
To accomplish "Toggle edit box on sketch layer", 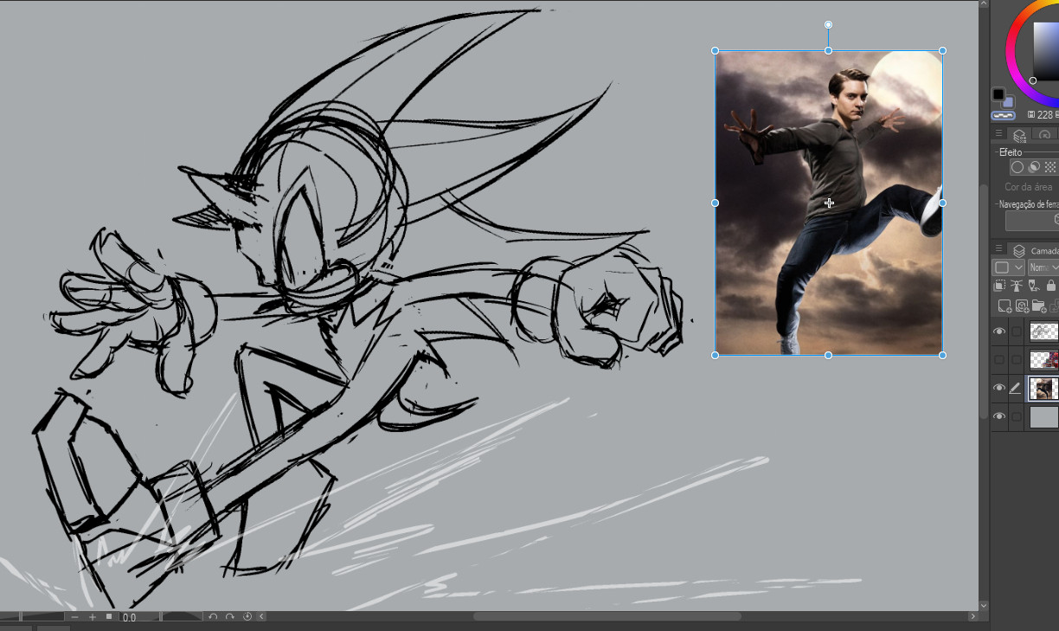I will pos(1017,332).
